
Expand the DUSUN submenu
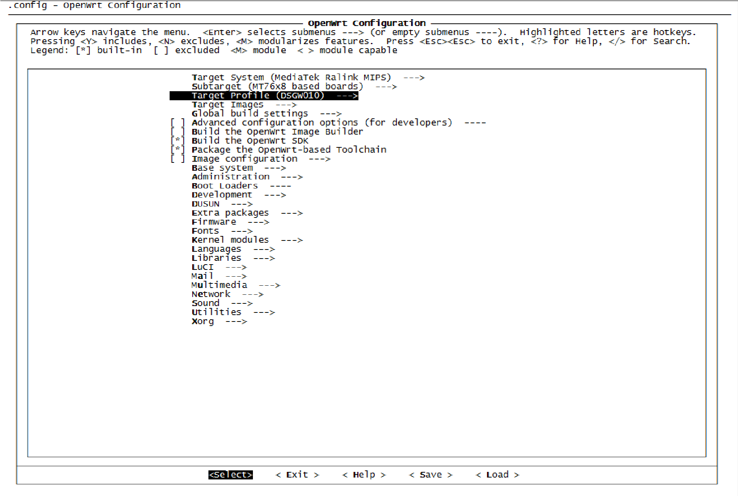point(222,204)
